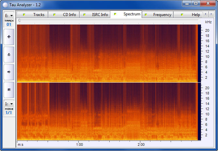Screen dimensions: 218x151
Task: Click the 1:00 marker on the time axis
Action: (80, 144)
